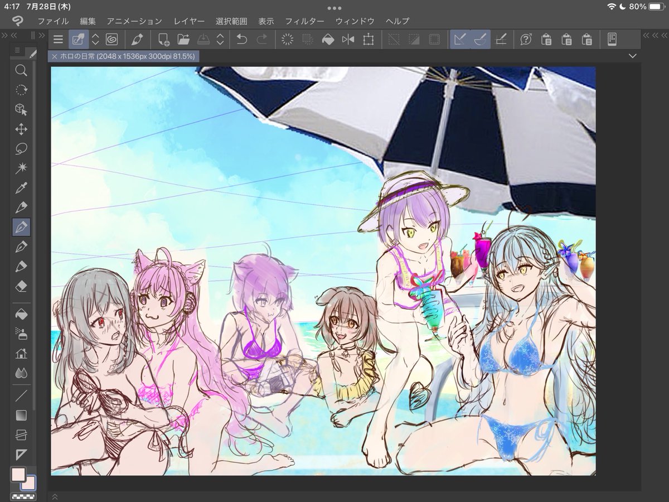Click the first clipboard icon
Screen dimensions: 669x502
click(x=546, y=39)
